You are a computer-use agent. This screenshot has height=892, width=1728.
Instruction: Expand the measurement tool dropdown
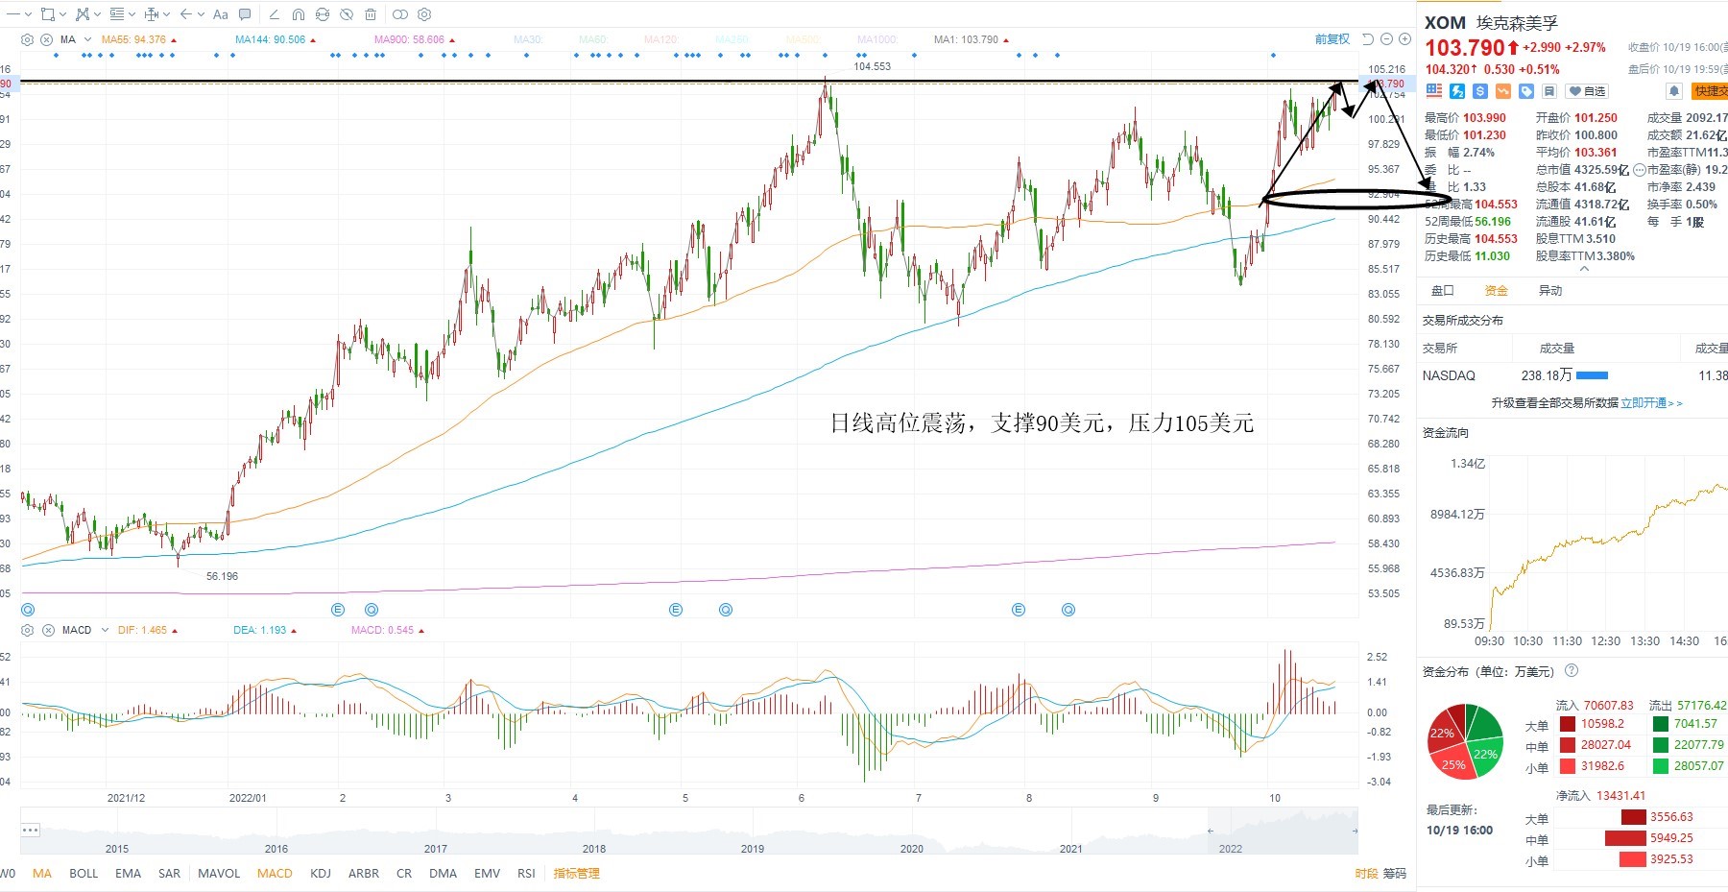click(166, 14)
